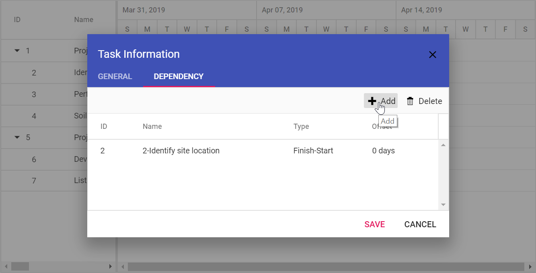Cancel the Task Information dialog
536x273 pixels.
420,224
